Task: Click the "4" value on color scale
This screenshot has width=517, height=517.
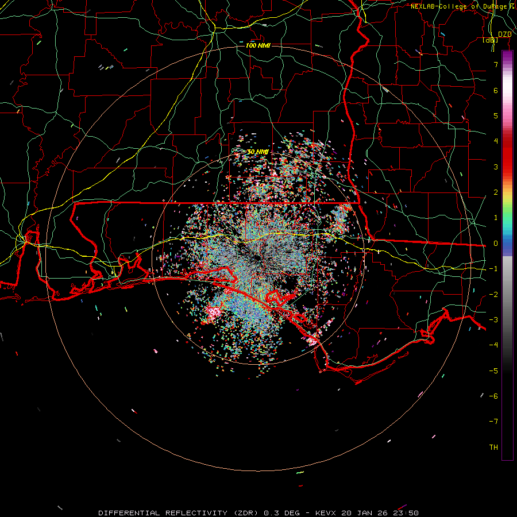Action: (496, 141)
